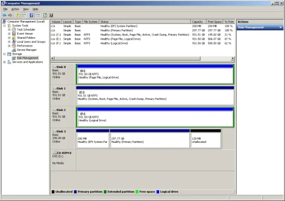Click the drive icon of volume (C:)
The width and height of the screenshot is (285, 201).
(53, 35)
